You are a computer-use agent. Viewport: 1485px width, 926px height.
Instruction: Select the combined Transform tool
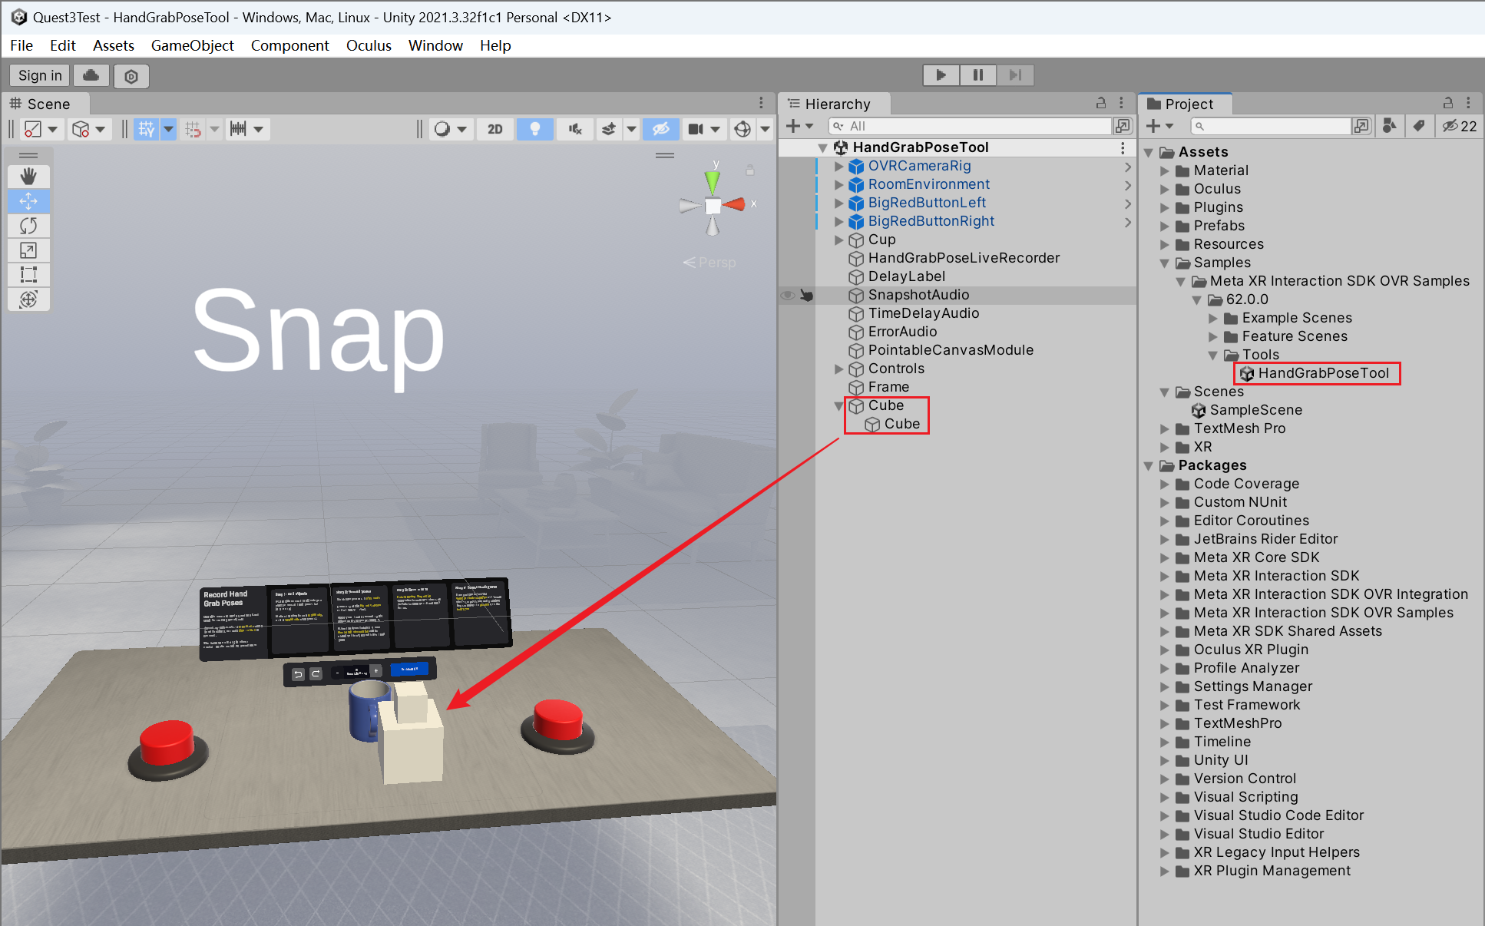[x=28, y=299]
